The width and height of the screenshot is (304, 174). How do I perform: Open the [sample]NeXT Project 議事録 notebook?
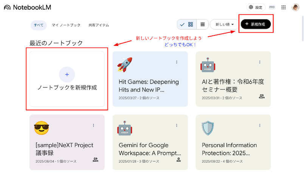(67, 142)
